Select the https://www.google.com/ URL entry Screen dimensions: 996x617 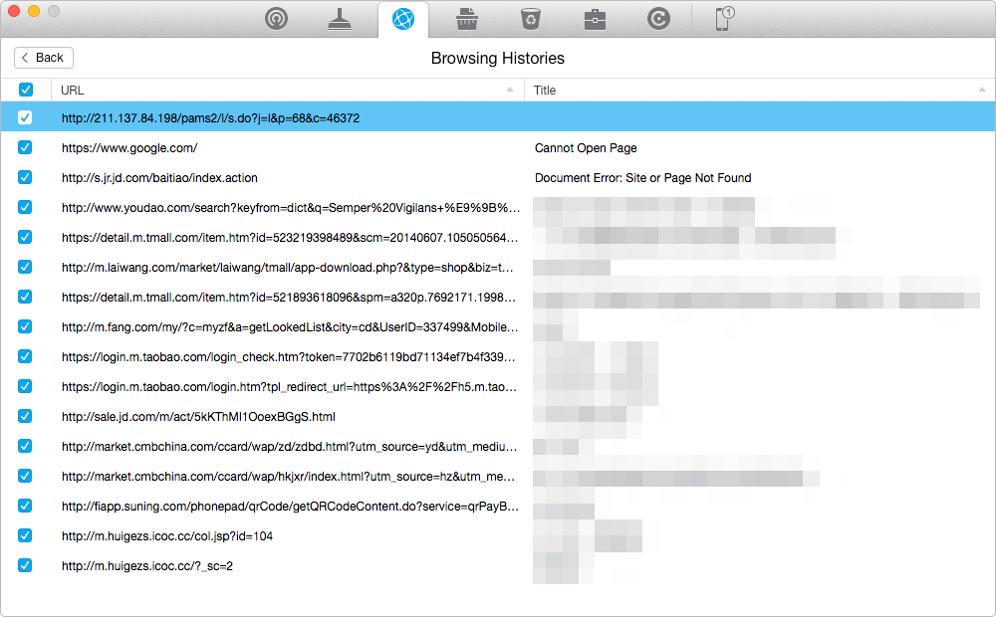(129, 148)
